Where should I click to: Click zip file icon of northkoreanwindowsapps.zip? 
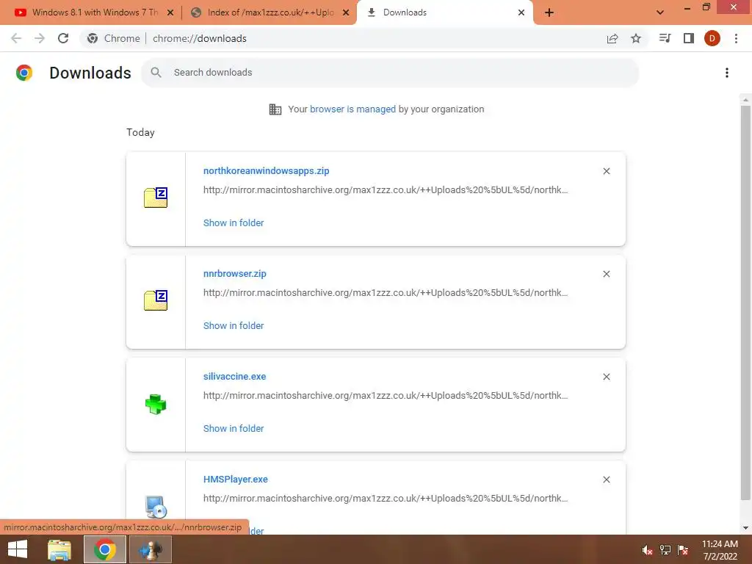click(156, 198)
